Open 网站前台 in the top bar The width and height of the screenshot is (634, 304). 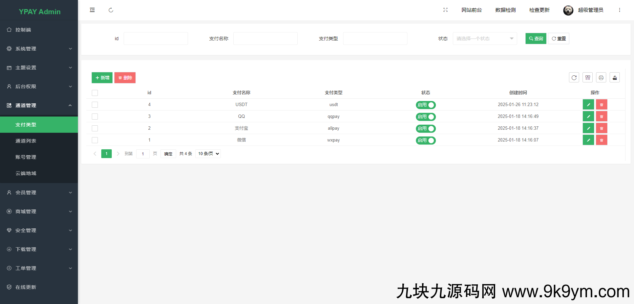pyautogui.click(x=472, y=10)
